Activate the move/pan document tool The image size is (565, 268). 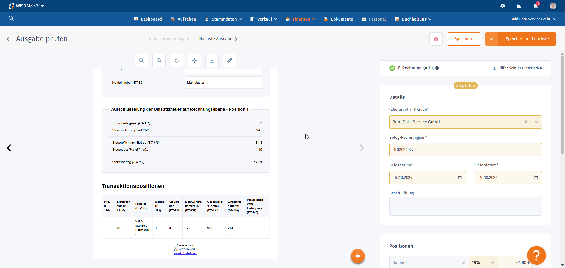(195, 61)
